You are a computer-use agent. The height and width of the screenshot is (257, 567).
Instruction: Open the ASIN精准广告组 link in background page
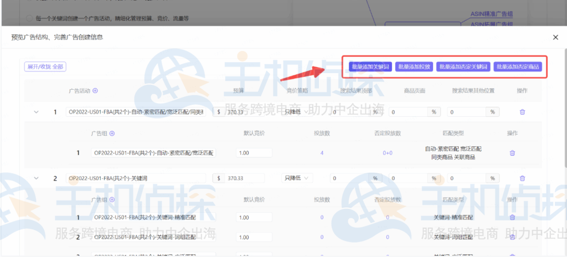pyautogui.click(x=492, y=14)
